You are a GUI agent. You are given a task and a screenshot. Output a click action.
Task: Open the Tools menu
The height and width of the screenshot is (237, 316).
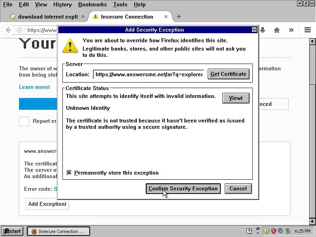(x=120, y=4)
